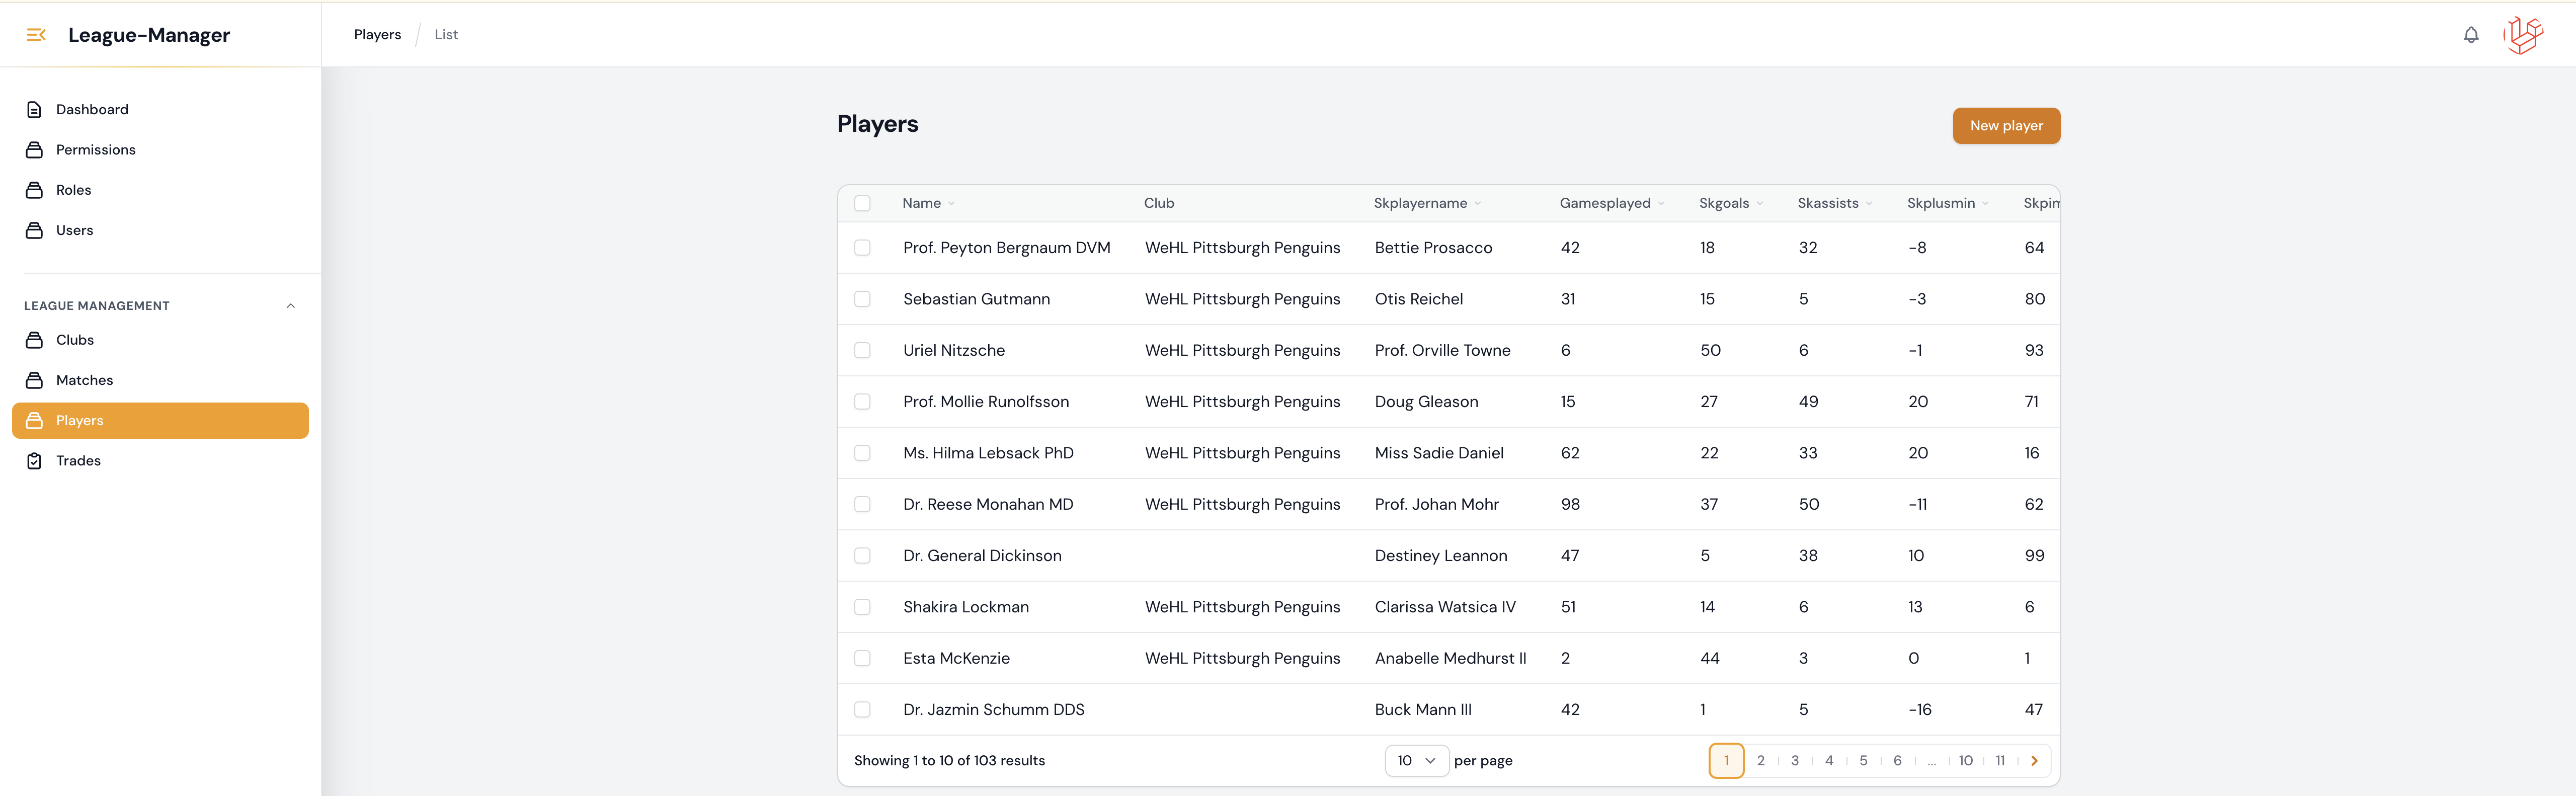Toggle the select-all checkbox in table header

pyautogui.click(x=862, y=203)
